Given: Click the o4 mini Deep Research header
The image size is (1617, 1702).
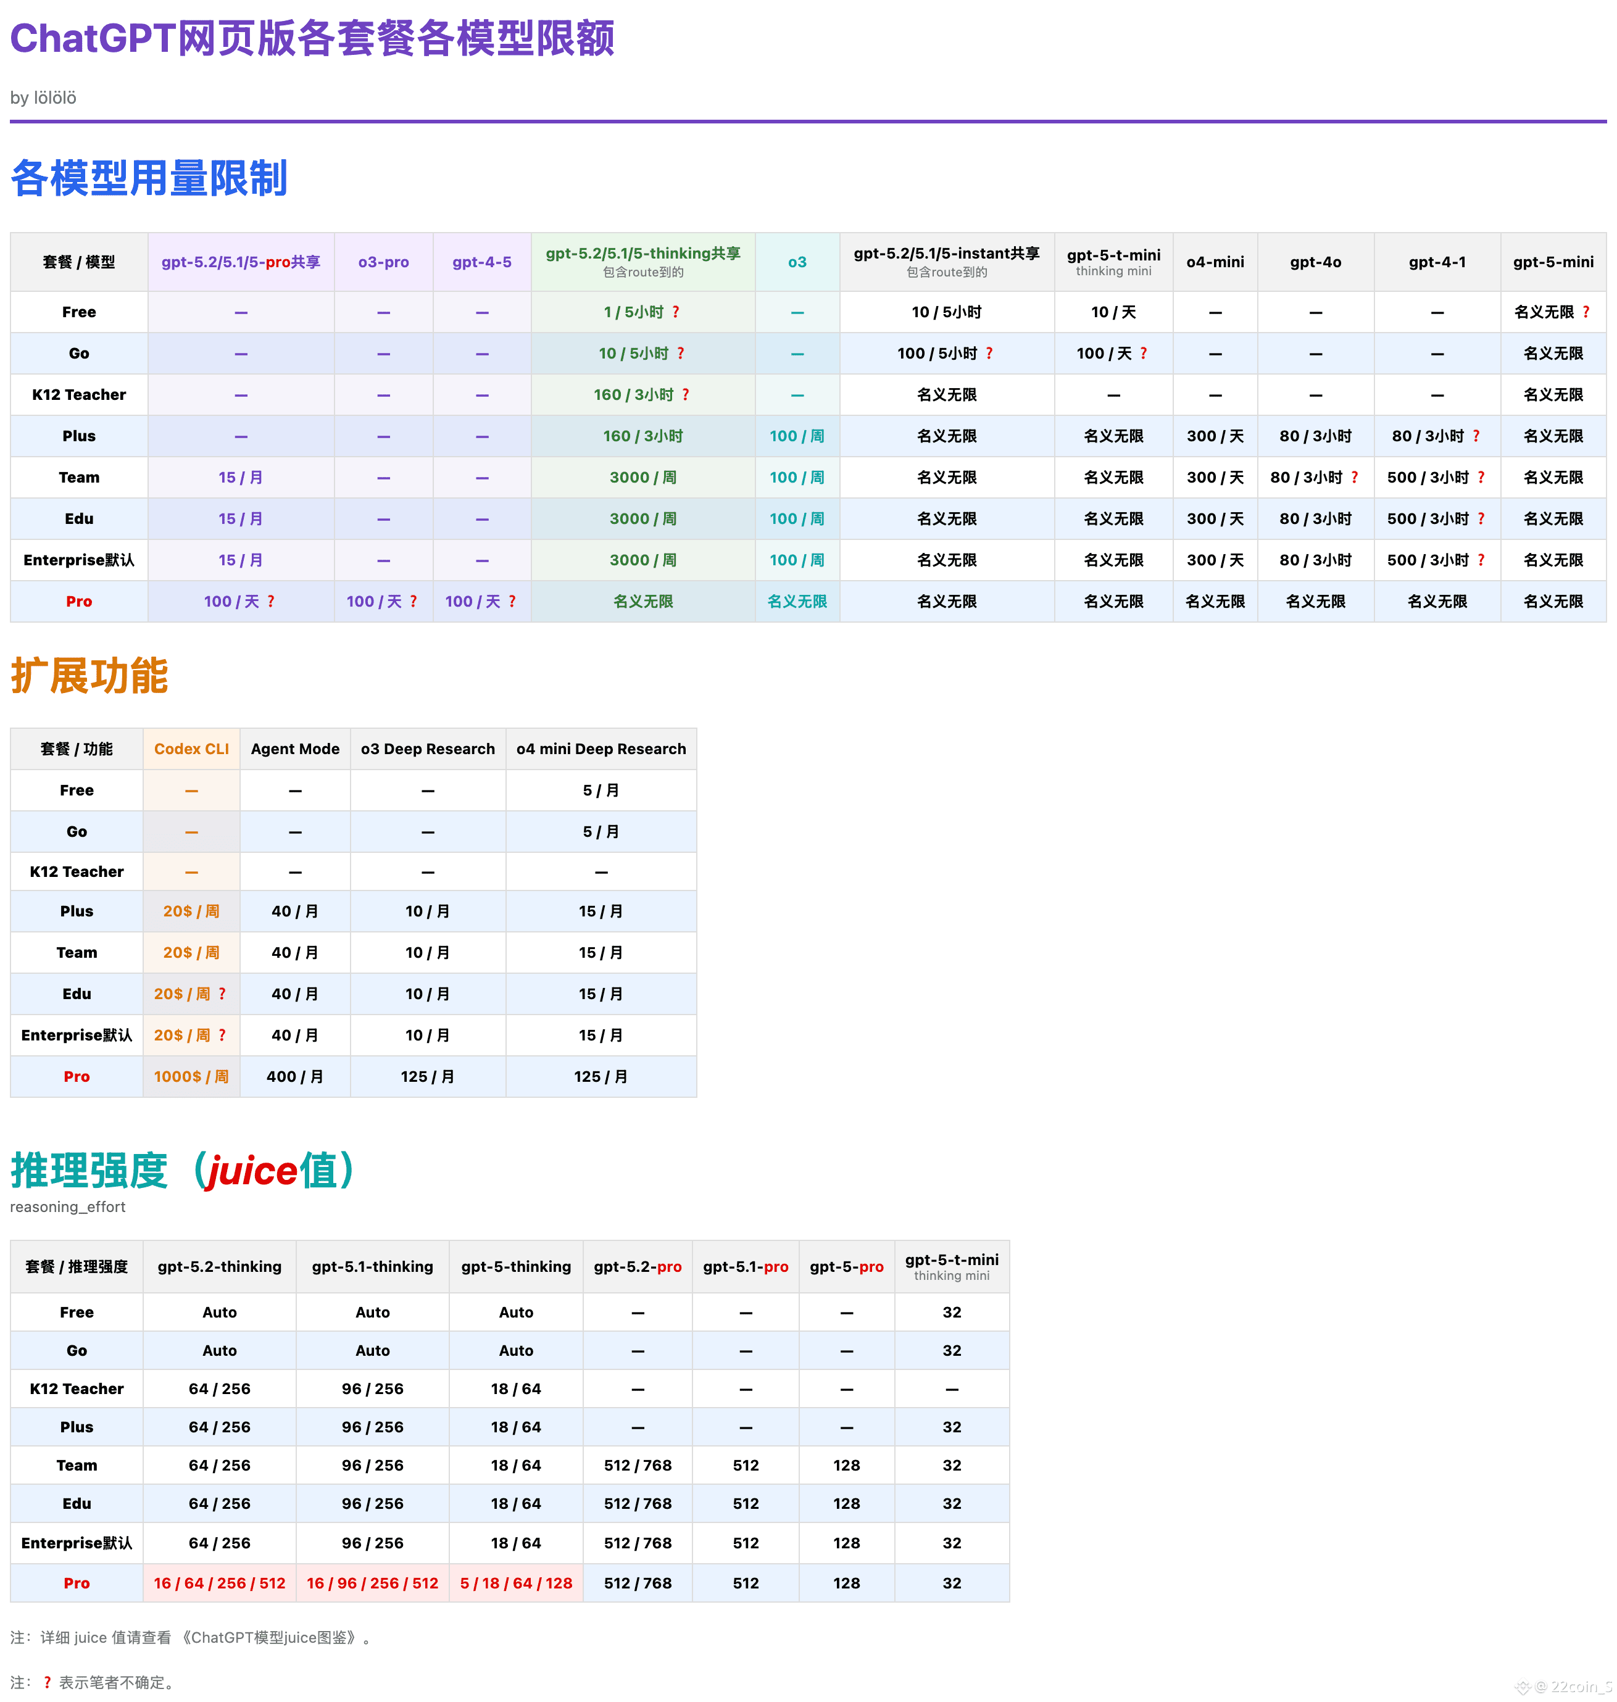Looking at the screenshot, I should pyautogui.click(x=601, y=749).
